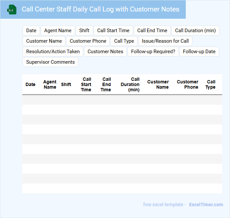Screen dimensions: 230x218
Task: Select the Customer Phone tag chip
Action: pos(88,41)
